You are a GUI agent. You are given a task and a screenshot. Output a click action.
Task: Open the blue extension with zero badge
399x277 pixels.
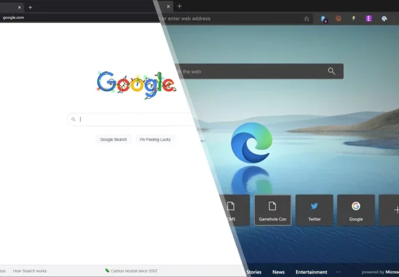coord(324,19)
